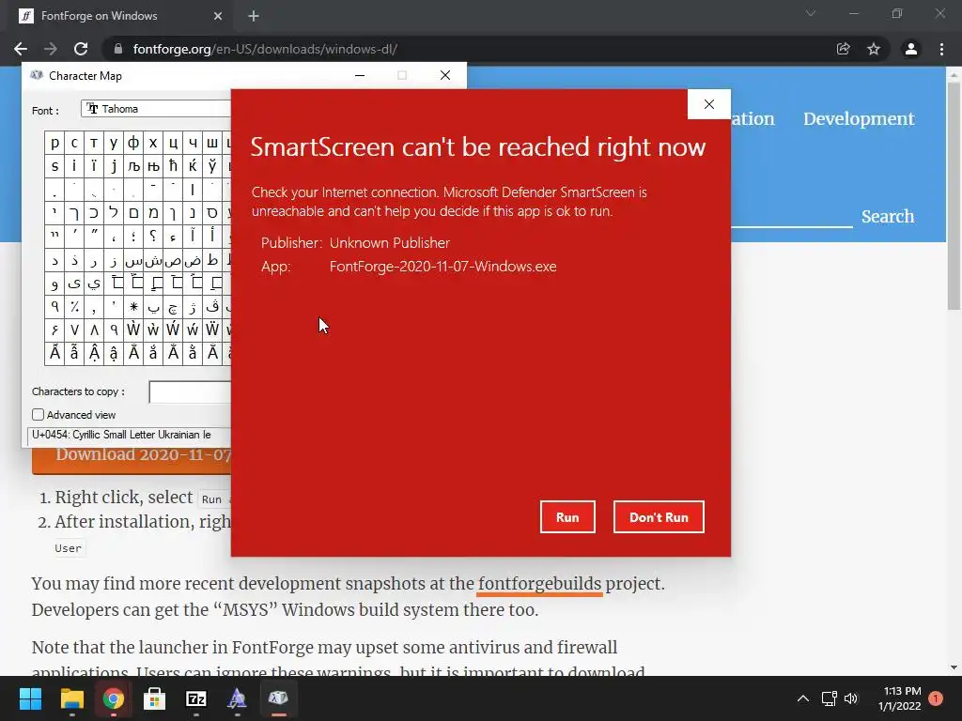This screenshot has height=721, width=962.
Task: Select the asterisk ٭ character cell
Action: 133,307
